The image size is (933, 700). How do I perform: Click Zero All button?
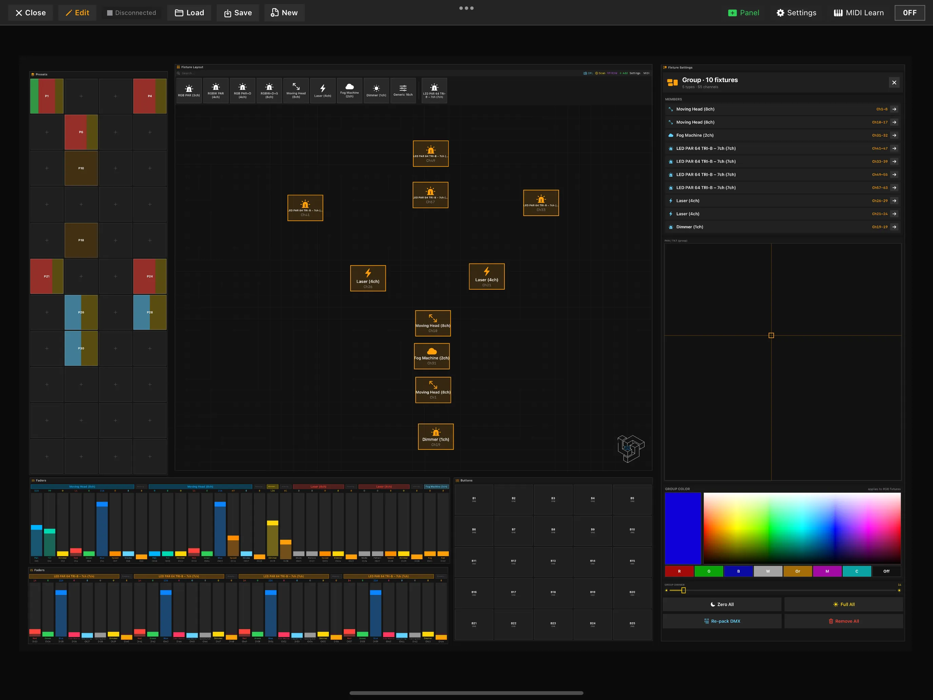tap(722, 604)
